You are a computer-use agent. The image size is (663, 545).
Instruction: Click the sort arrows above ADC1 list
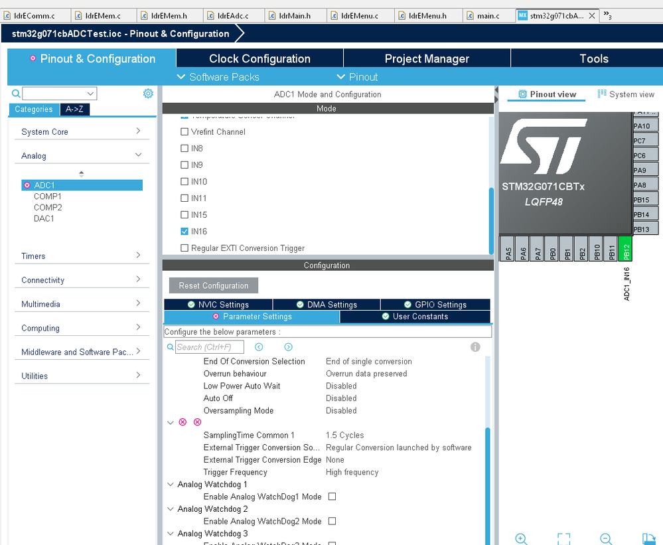(81, 174)
